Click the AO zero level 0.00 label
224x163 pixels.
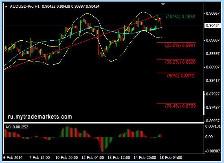point(209,137)
